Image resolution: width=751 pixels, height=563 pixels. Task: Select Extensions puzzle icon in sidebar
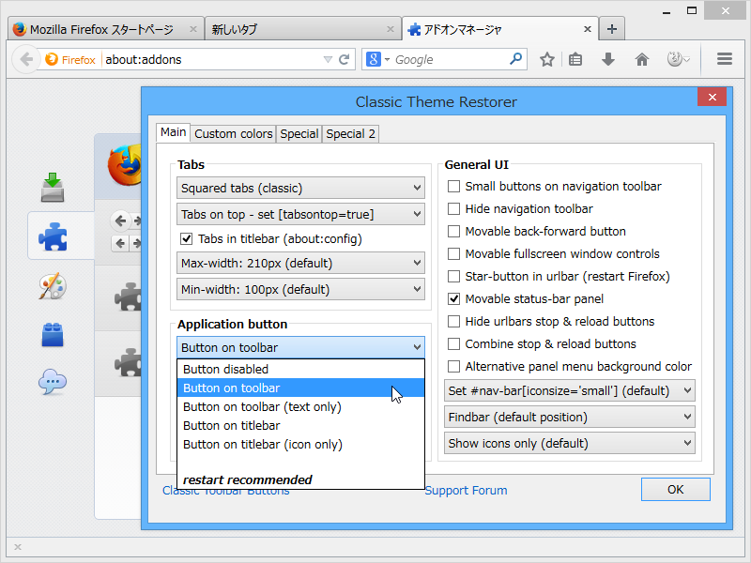coord(53,236)
